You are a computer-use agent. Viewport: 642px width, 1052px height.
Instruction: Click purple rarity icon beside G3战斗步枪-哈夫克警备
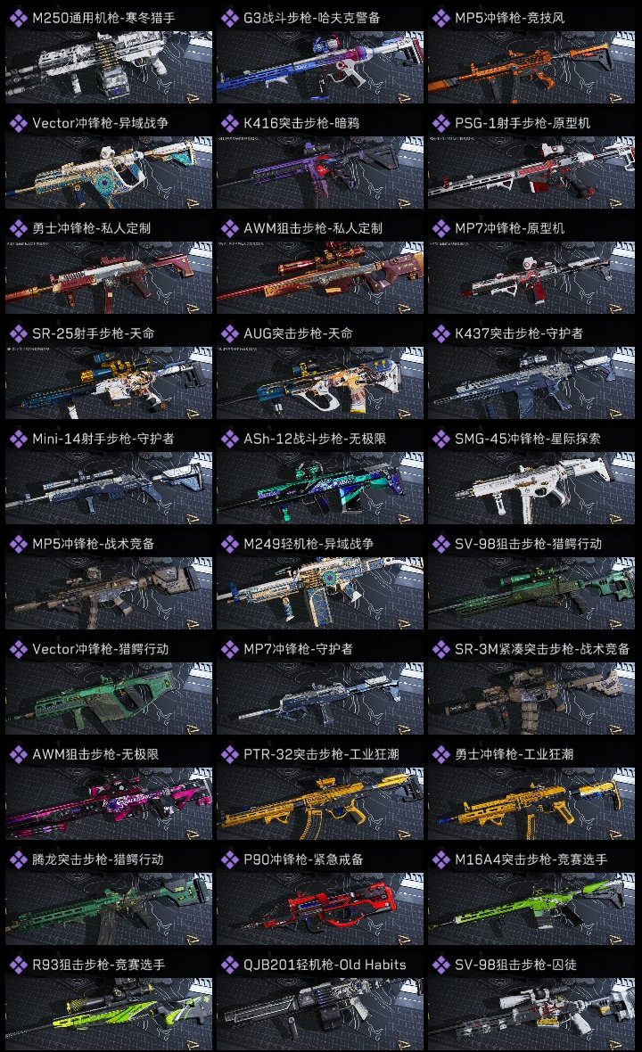(x=229, y=18)
